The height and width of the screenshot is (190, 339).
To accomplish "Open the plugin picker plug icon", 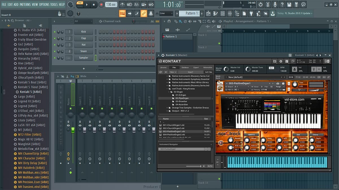I will click(251, 13).
